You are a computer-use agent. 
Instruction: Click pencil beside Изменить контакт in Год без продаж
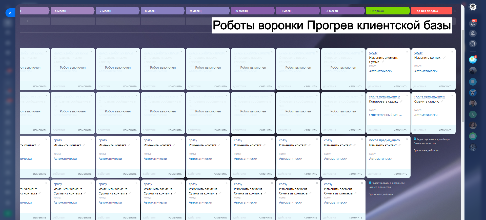[x=444, y=58]
